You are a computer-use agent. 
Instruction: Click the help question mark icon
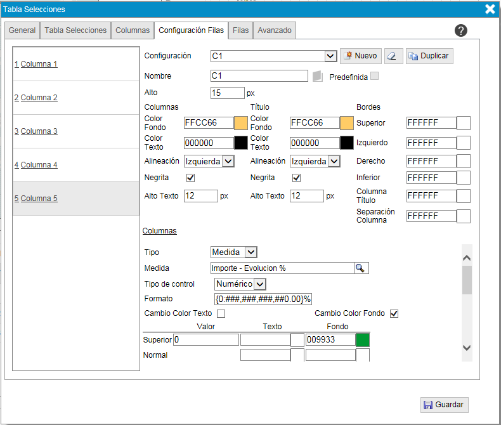point(461,30)
